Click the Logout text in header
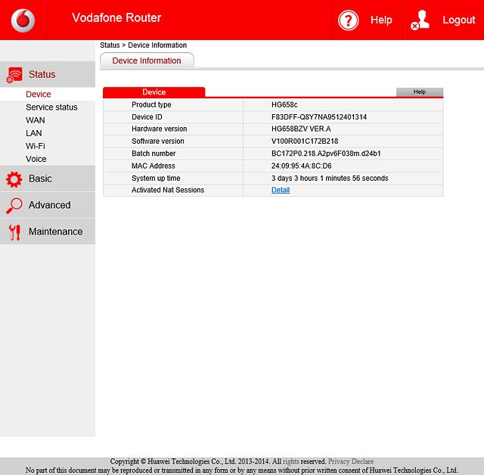484x475 pixels. (459, 20)
